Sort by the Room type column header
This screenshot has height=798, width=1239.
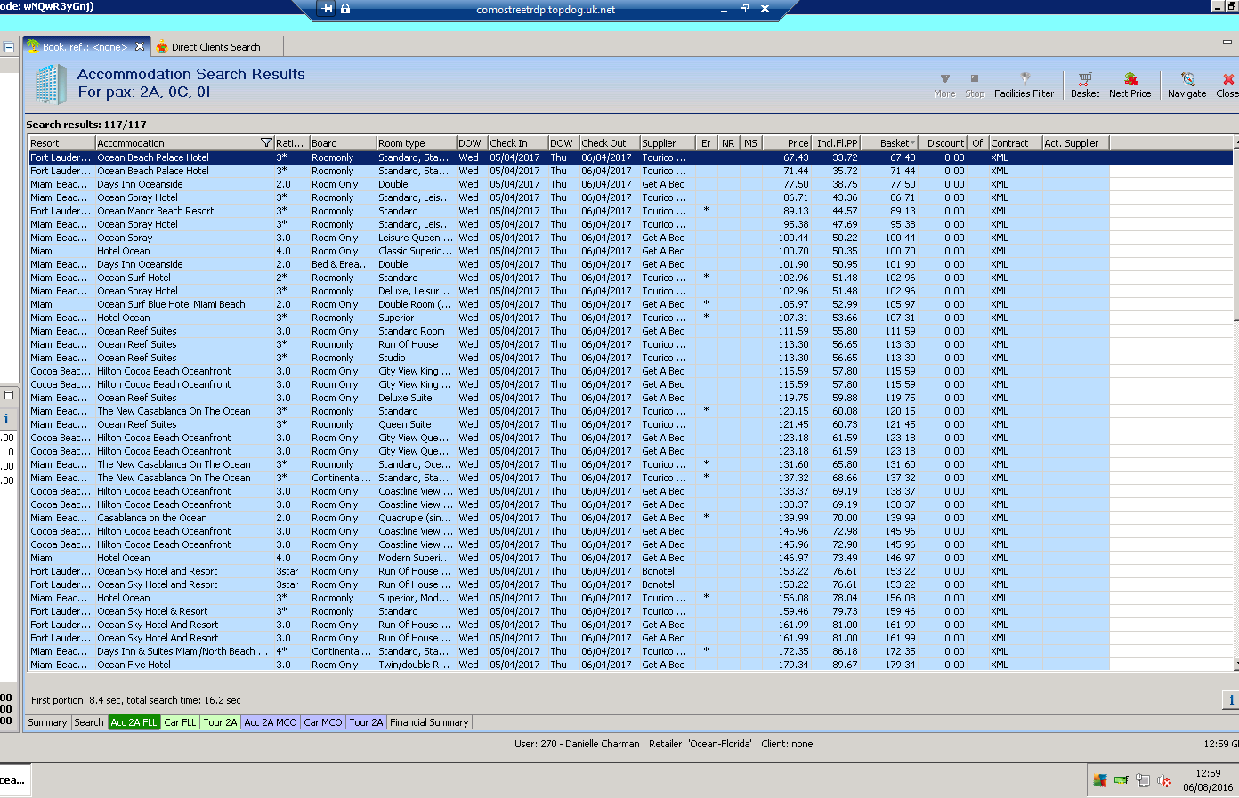click(416, 142)
